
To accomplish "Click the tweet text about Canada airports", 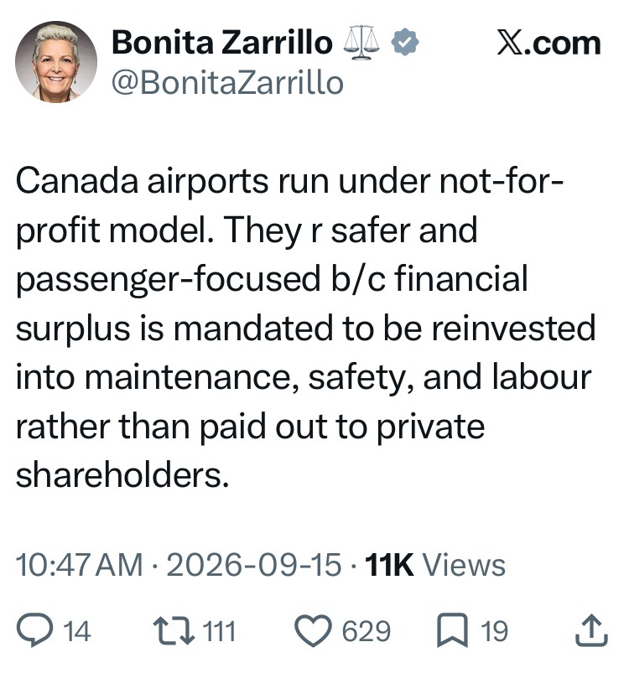I will [x=306, y=329].
